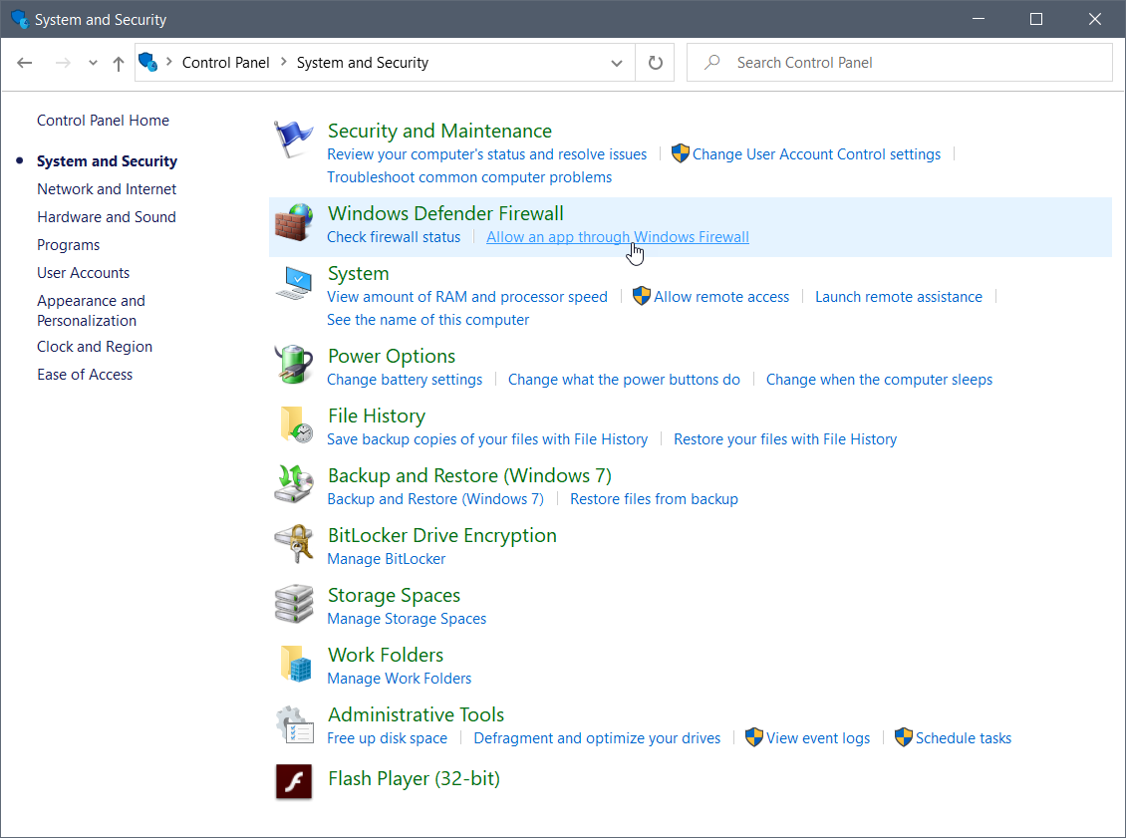Viewport: 1126px width, 838px height.
Task: Open the address bar history dropdown
Action: click(x=616, y=62)
